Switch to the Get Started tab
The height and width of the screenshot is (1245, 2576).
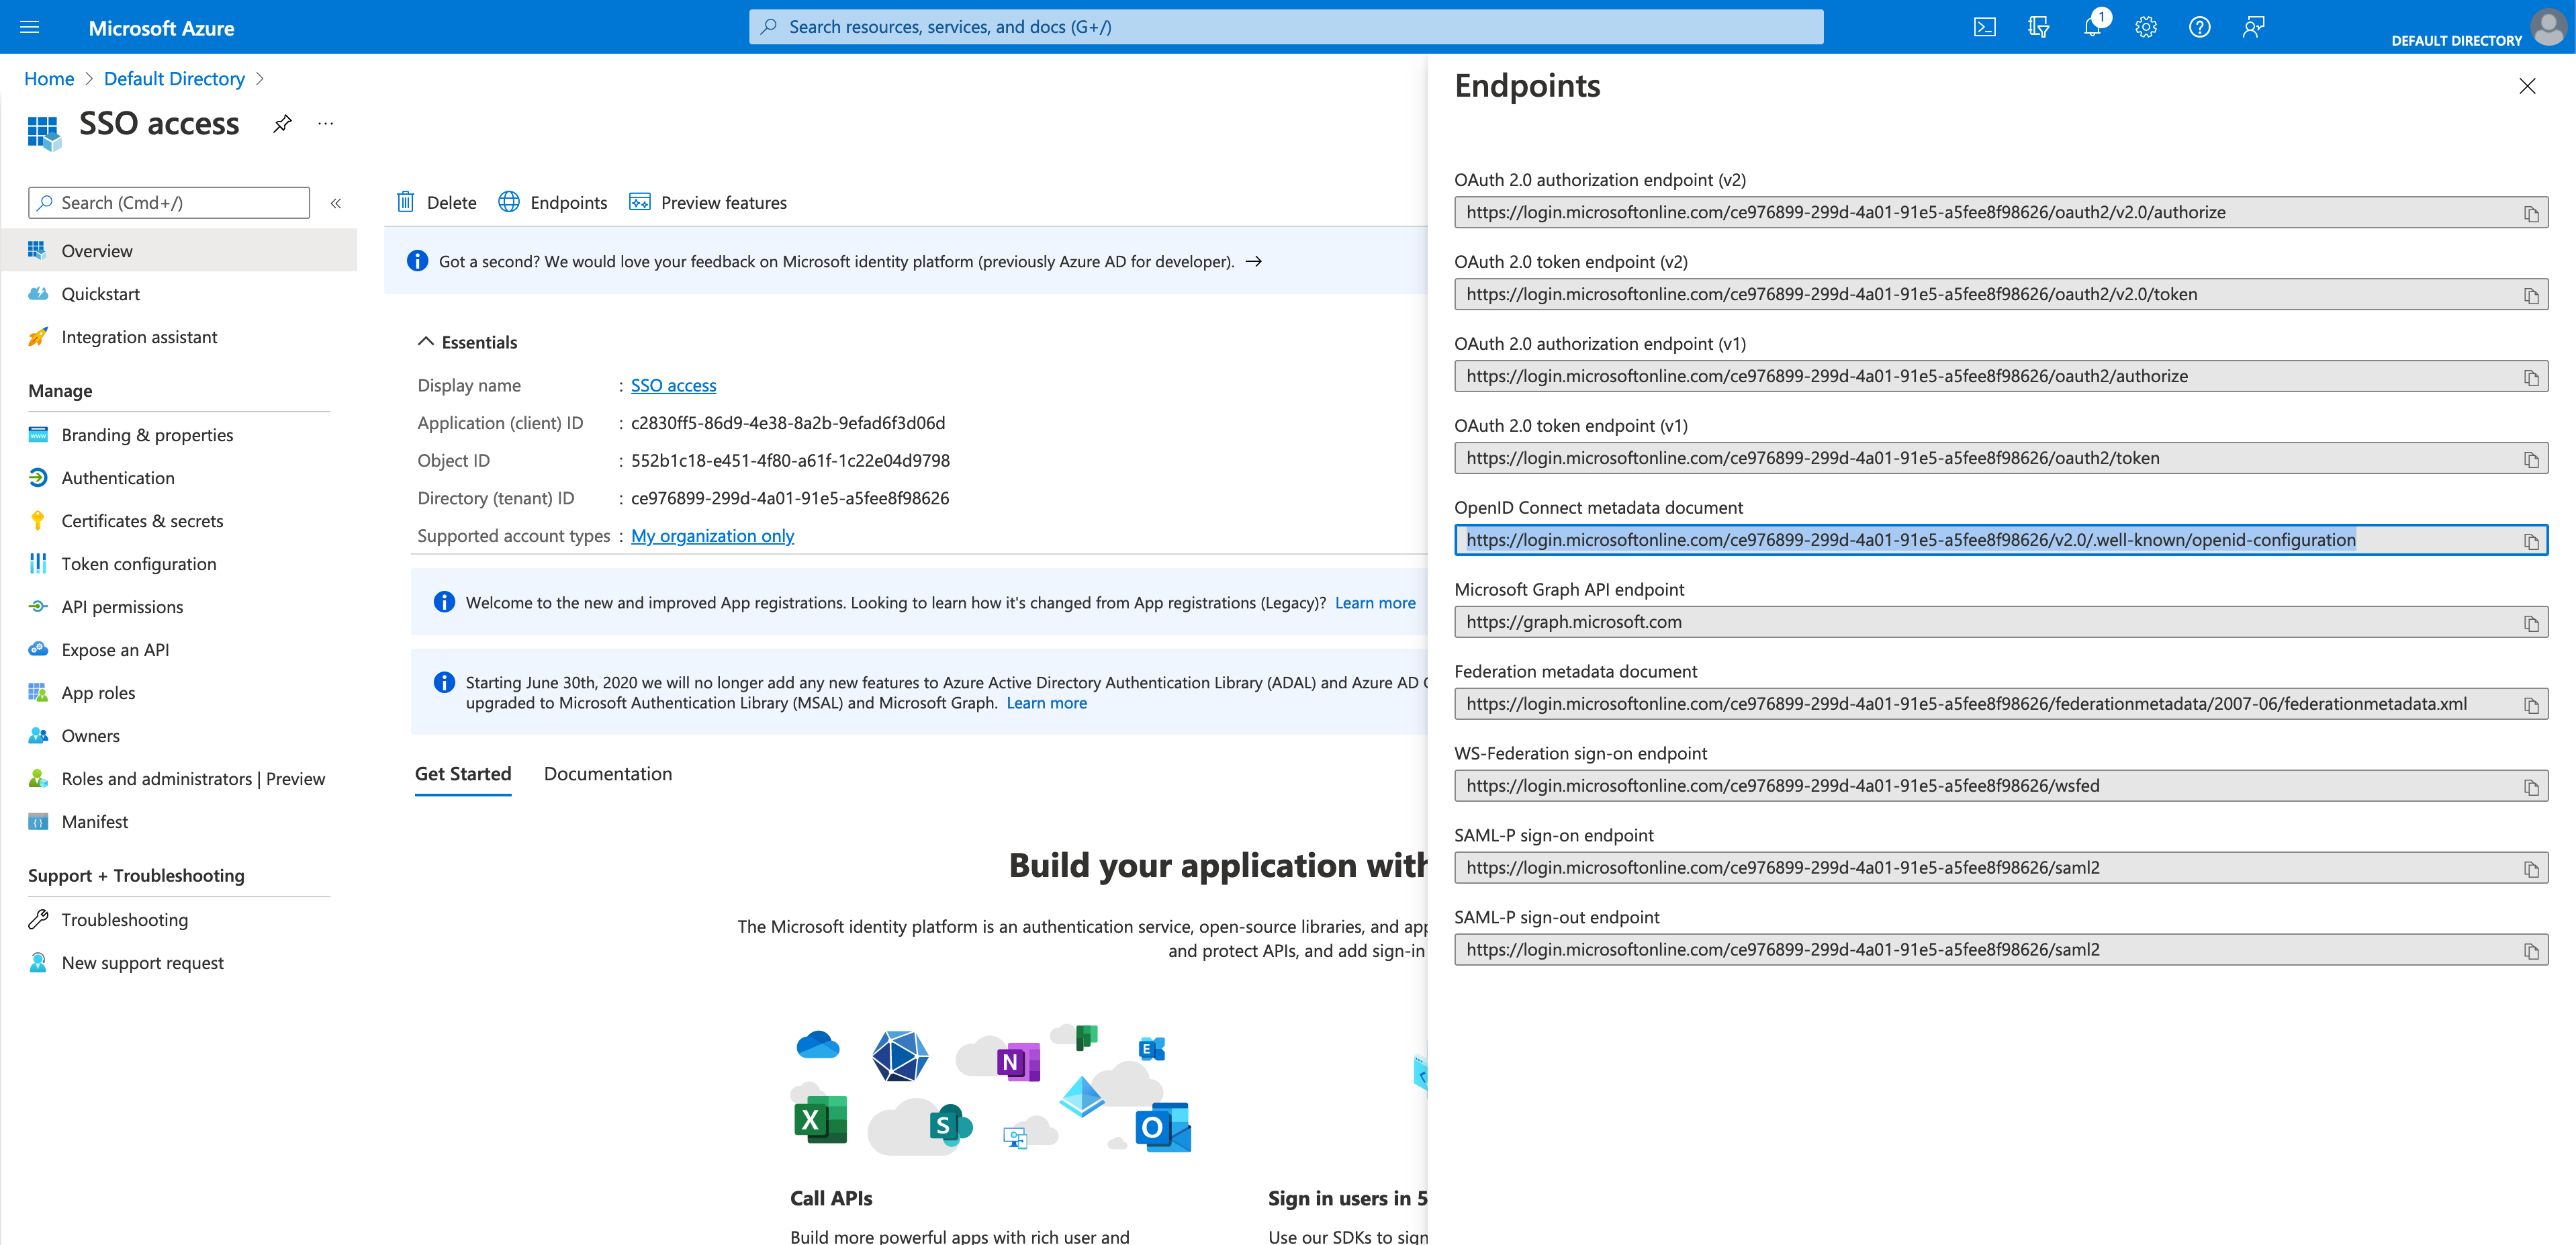click(463, 774)
